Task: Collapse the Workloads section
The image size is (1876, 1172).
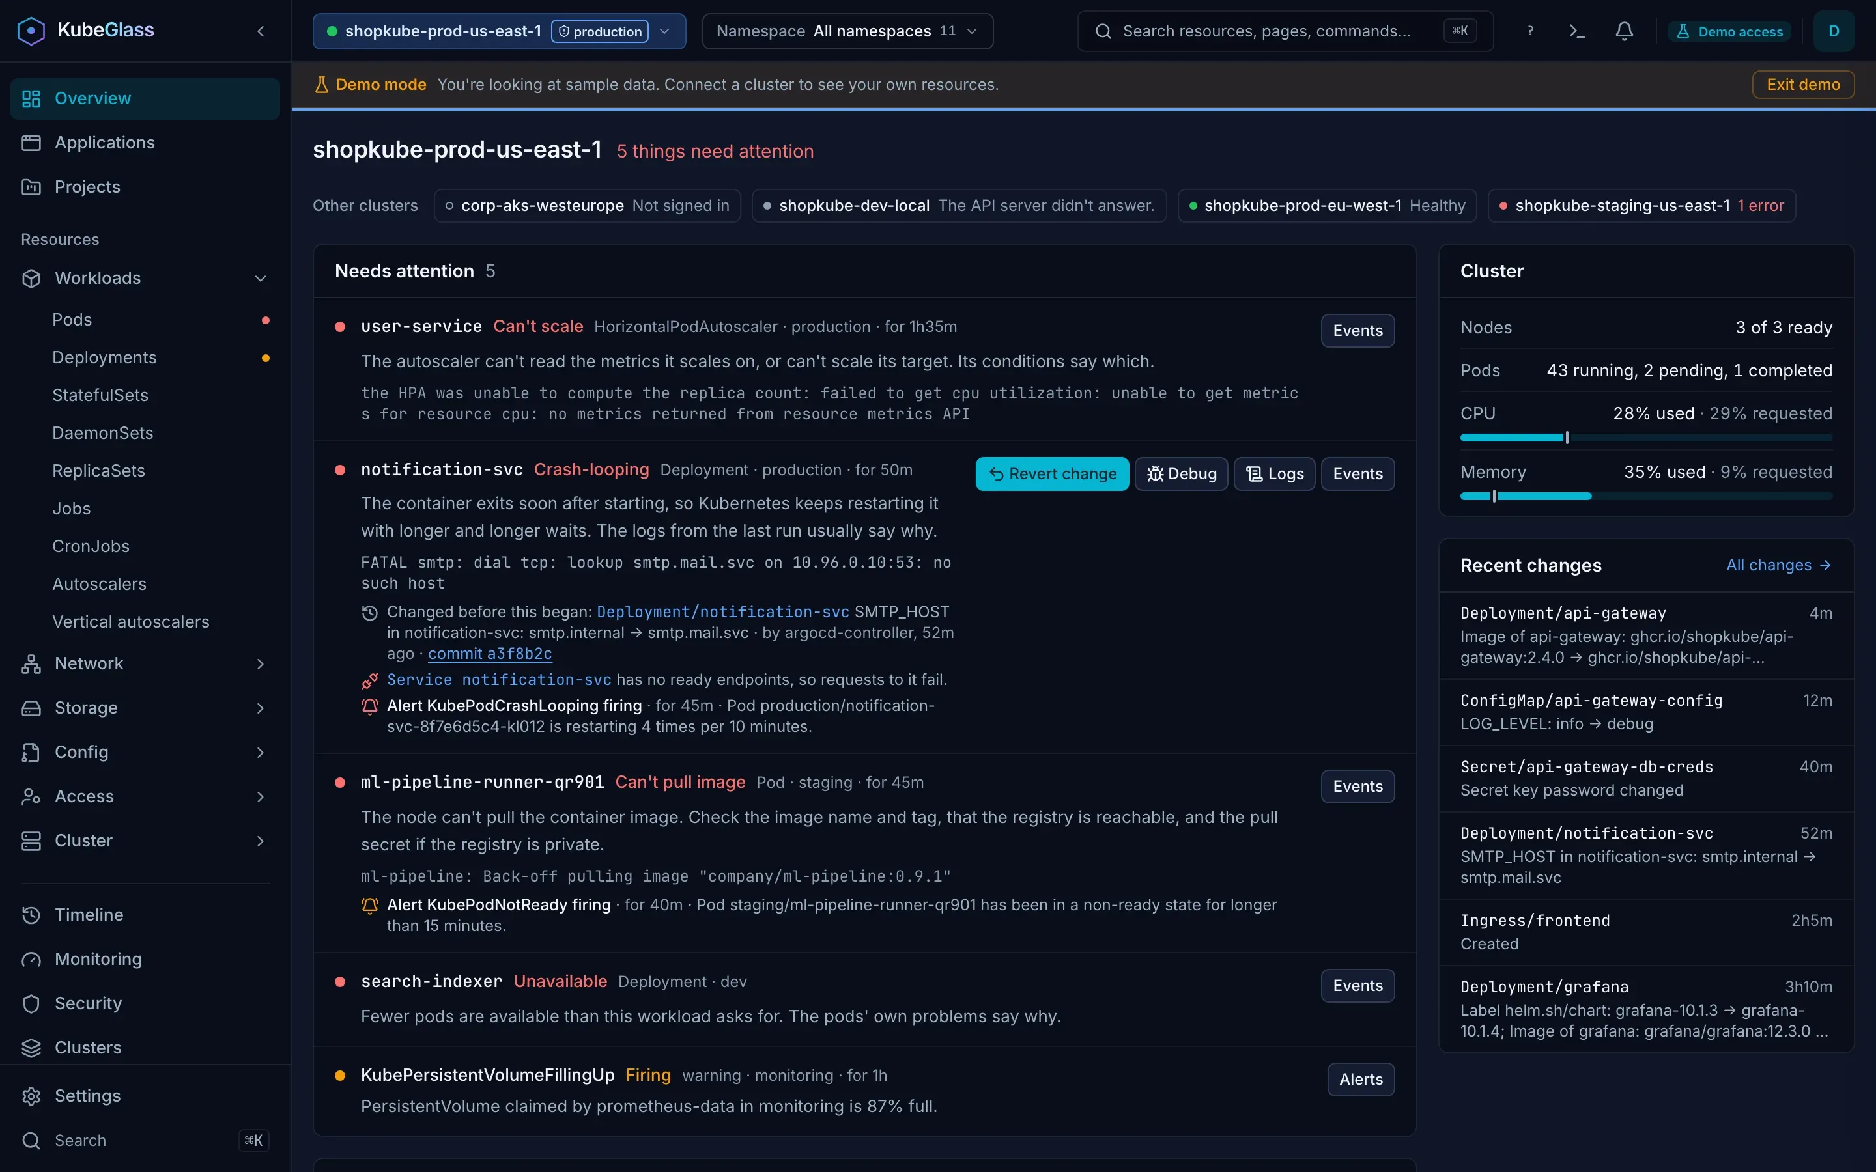Action: pos(145,278)
